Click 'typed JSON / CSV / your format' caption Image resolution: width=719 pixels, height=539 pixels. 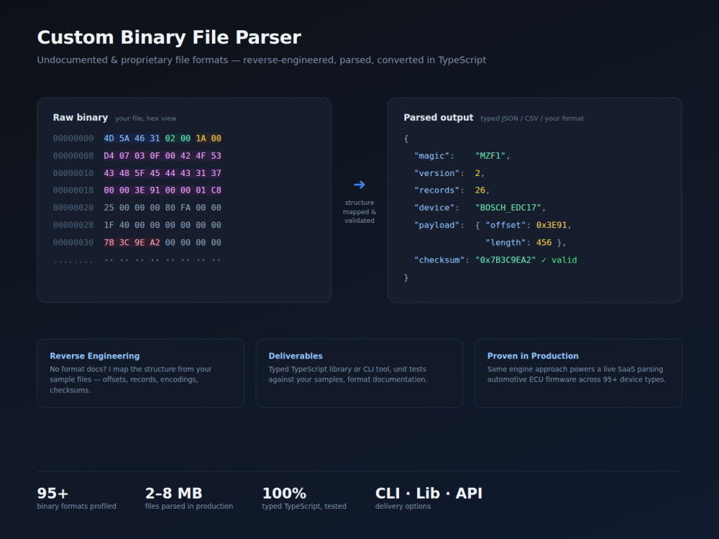tap(532, 119)
